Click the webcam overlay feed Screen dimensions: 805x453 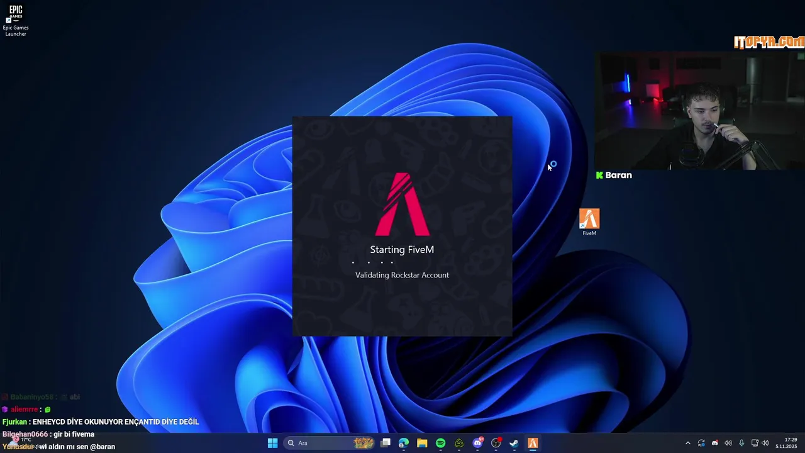(x=699, y=111)
